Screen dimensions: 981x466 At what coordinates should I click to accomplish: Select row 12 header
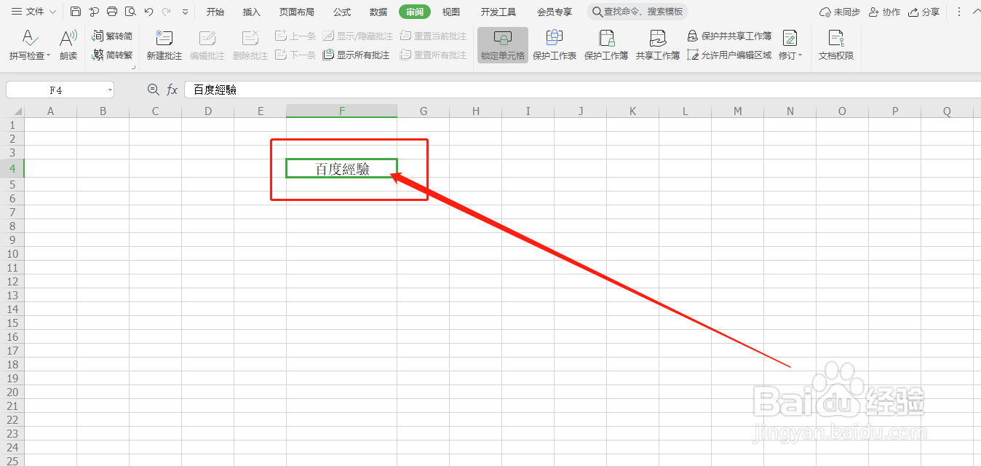pos(12,282)
